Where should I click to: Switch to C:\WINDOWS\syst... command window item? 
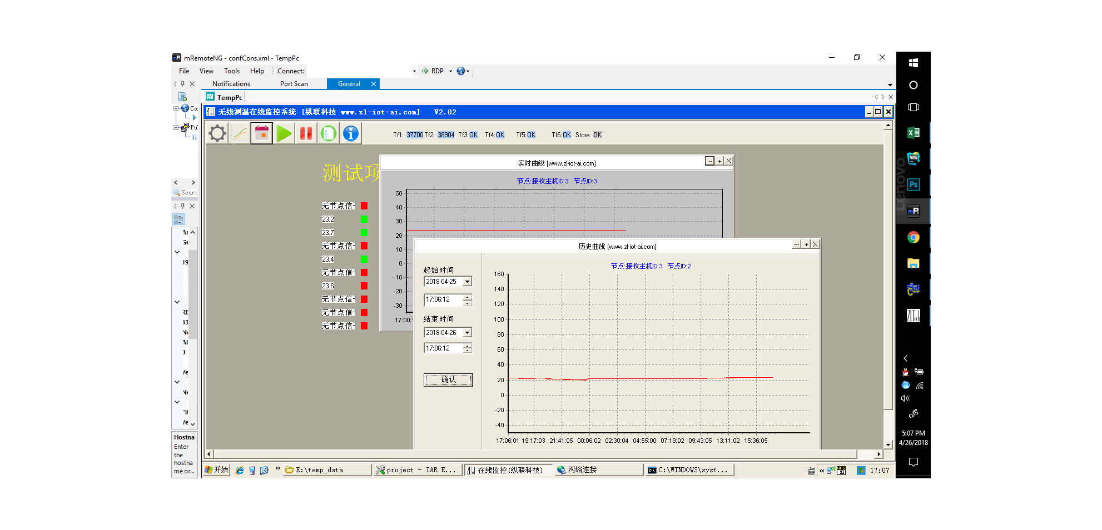(689, 470)
